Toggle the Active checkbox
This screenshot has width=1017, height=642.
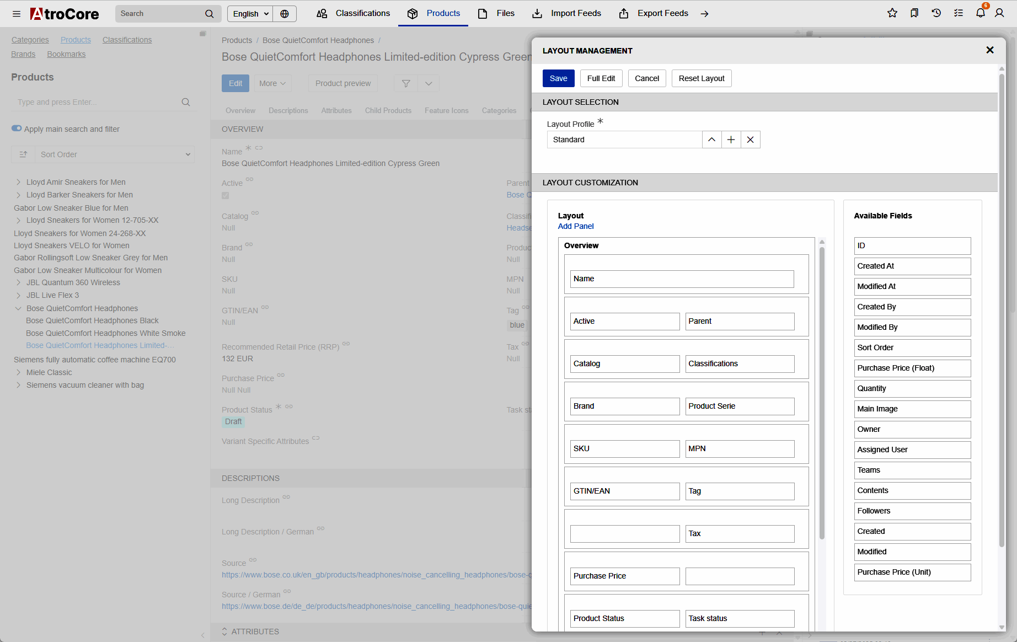[226, 196]
